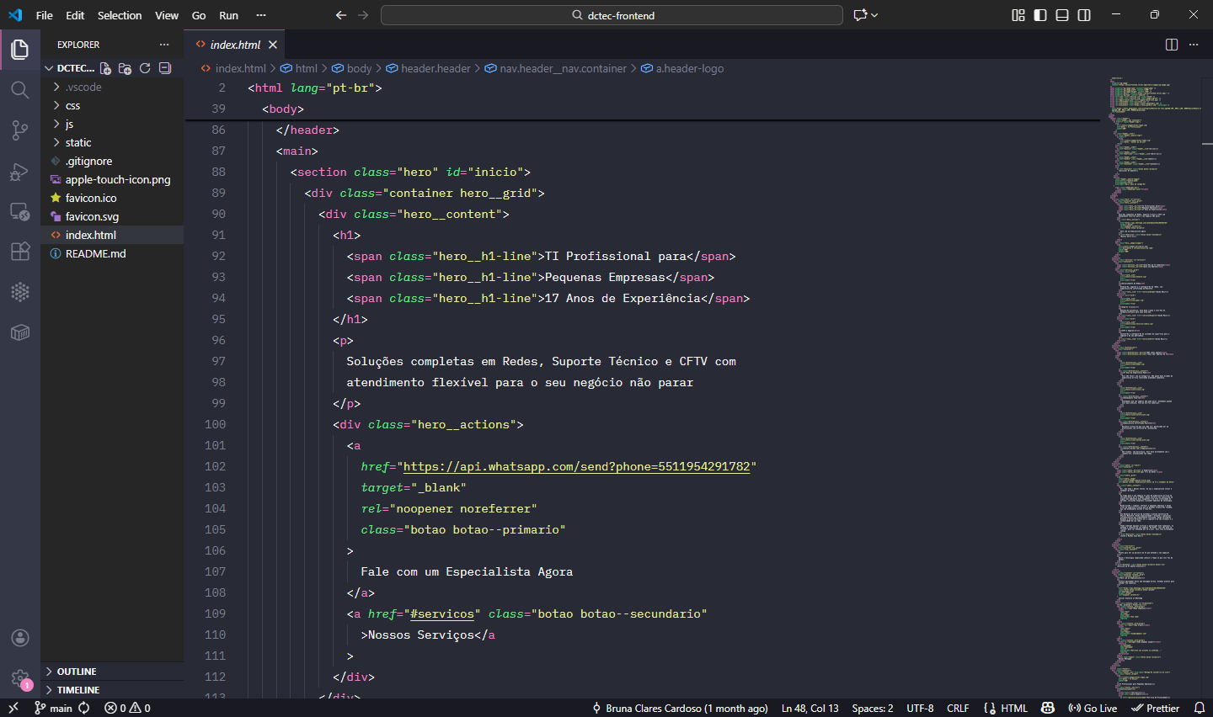Select the index.html editor tab
This screenshot has height=717, width=1213.
[x=235, y=44]
